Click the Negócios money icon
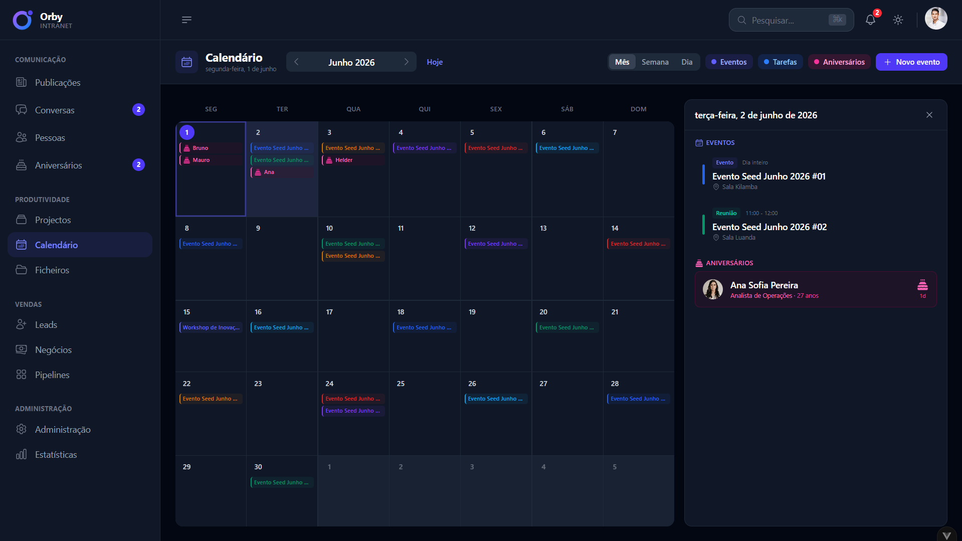962x541 pixels. (21, 349)
